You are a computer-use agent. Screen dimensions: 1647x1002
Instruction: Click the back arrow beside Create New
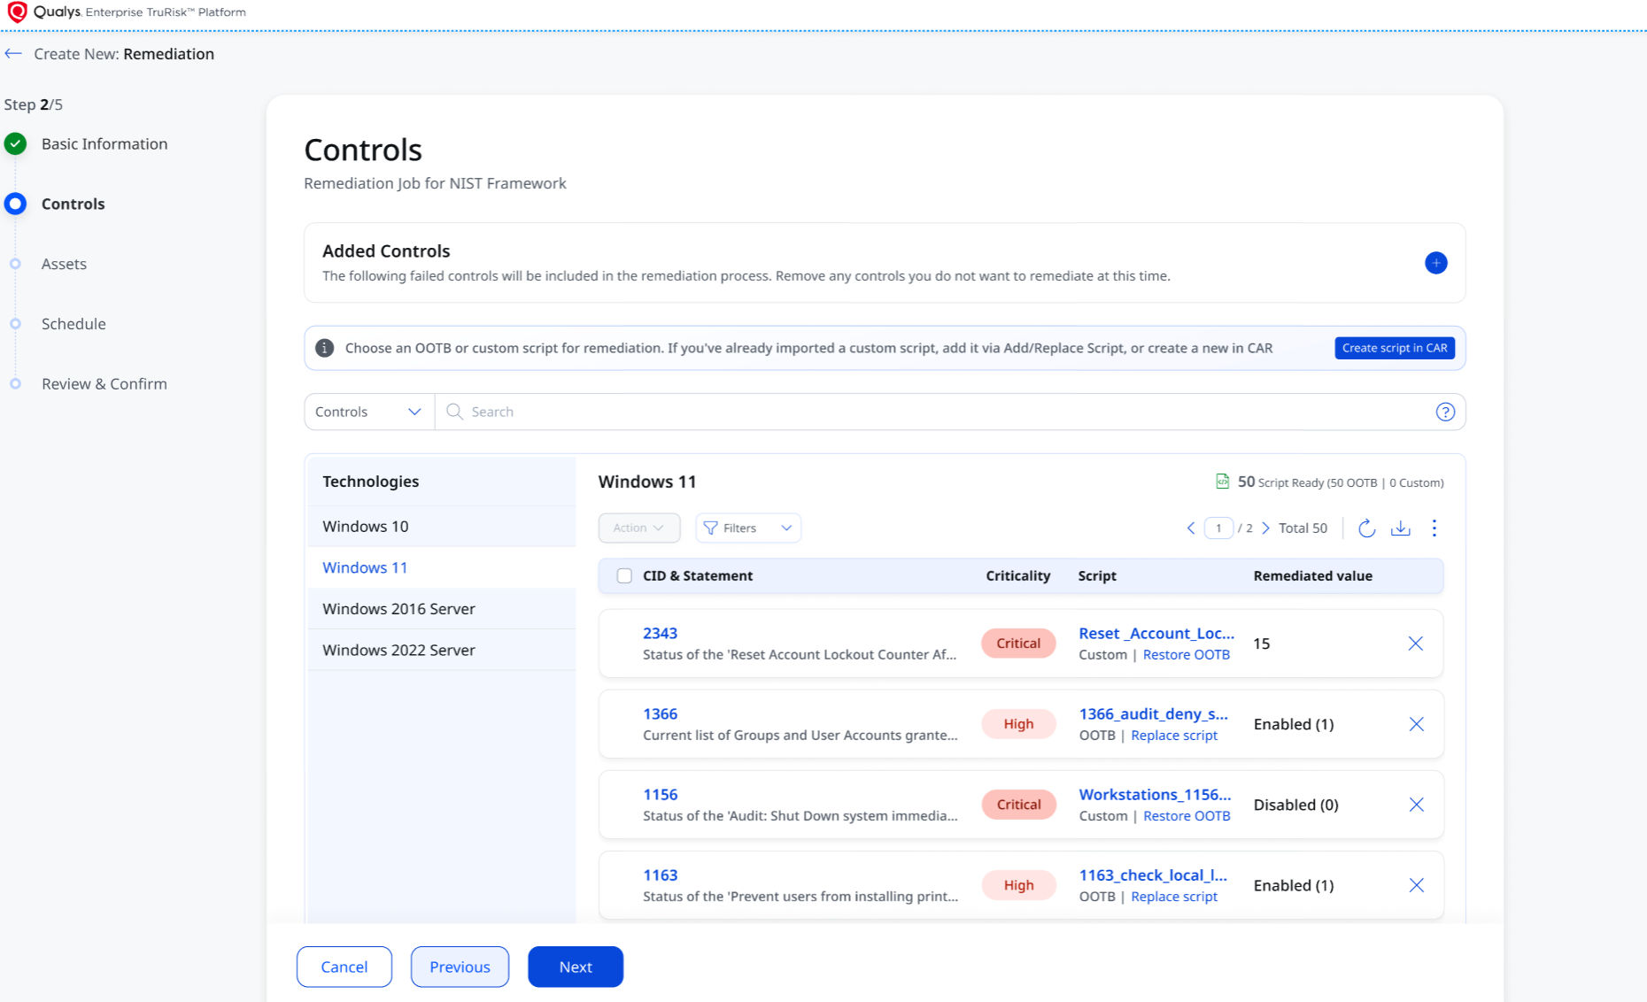(x=13, y=54)
